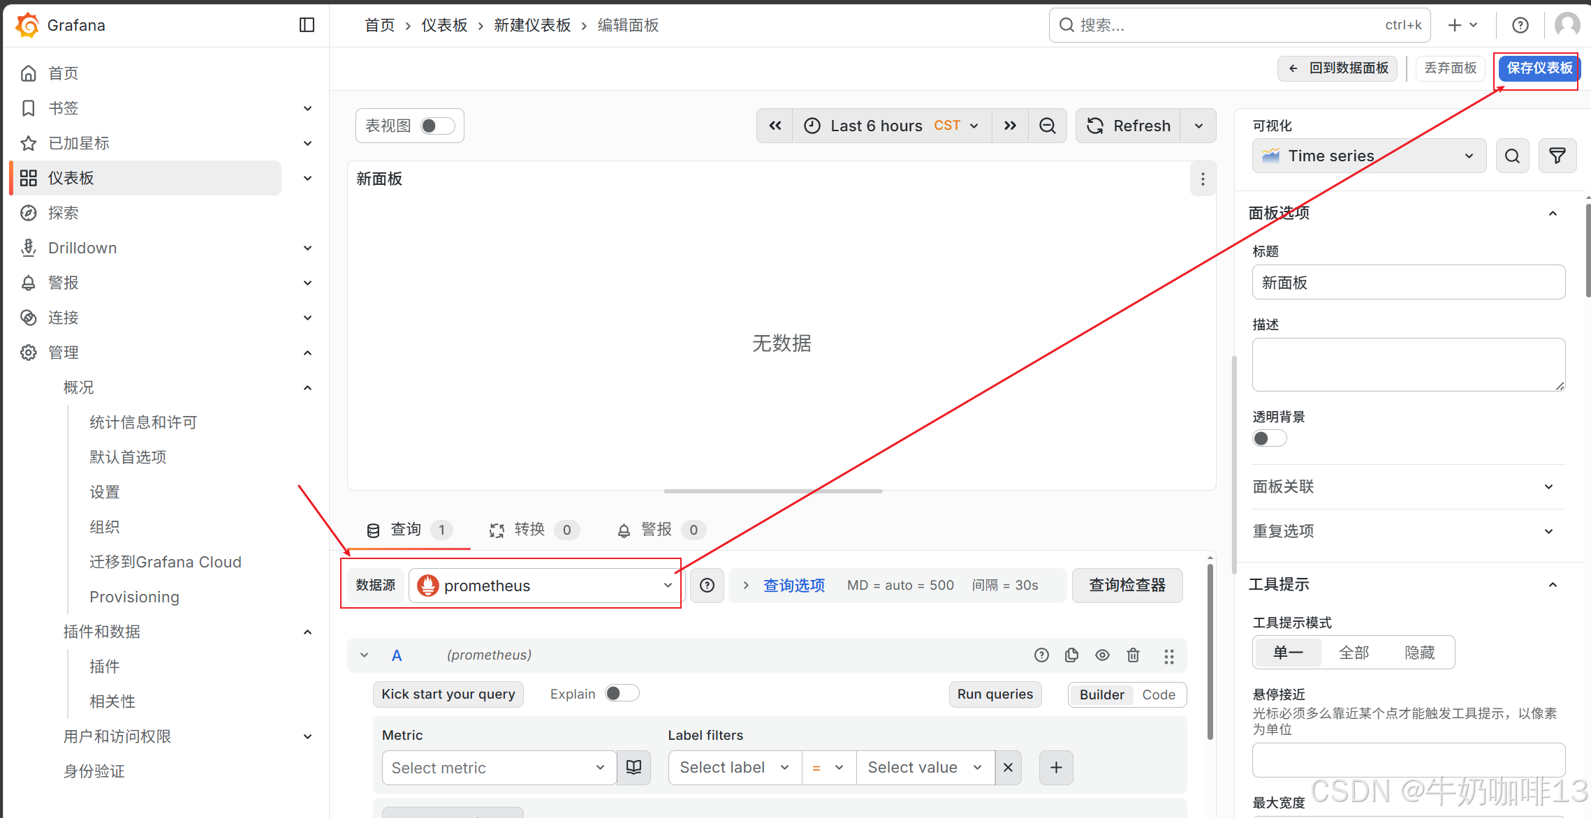Click the zoom out time range icon
This screenshot has height=818, width=1591.
(1047, 126)
